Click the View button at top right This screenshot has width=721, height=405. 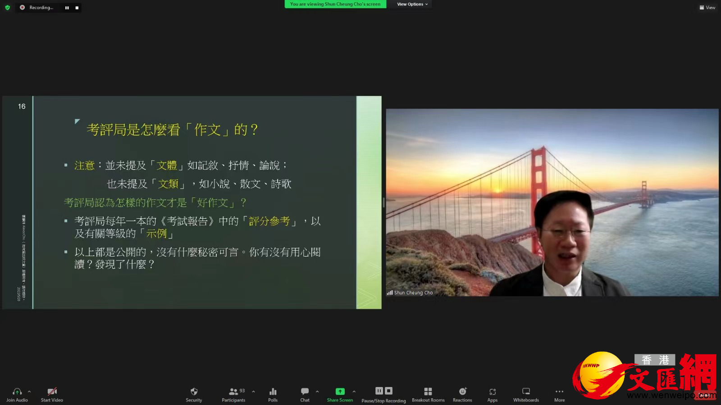click(707, 8)
